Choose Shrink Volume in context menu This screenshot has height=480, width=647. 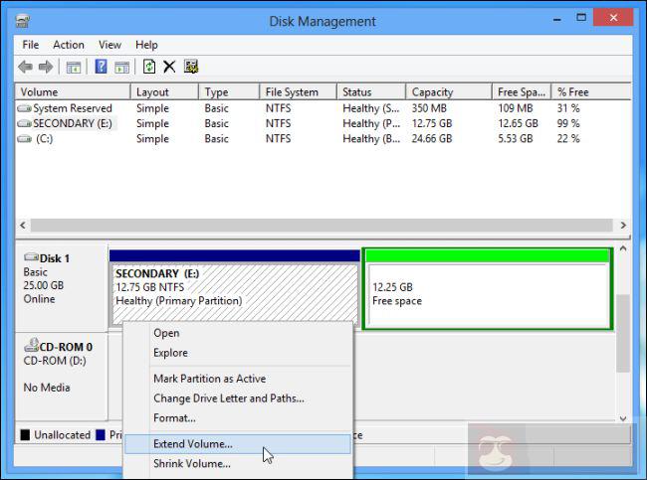pyautogui.click(x=191, y=464)
